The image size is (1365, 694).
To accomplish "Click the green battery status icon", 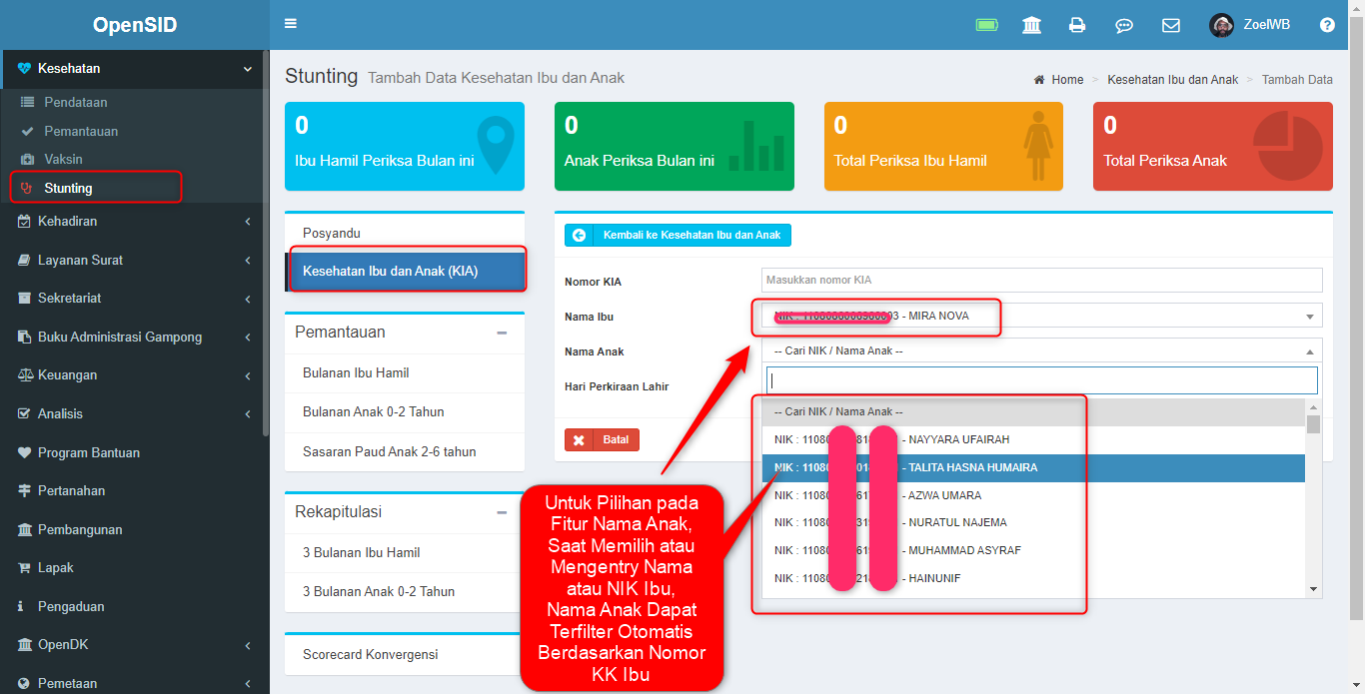I will (986, 24).
